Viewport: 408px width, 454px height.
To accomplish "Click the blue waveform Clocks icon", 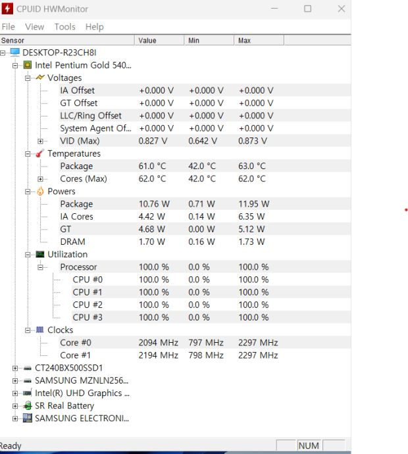I will [x=40, y=330].
